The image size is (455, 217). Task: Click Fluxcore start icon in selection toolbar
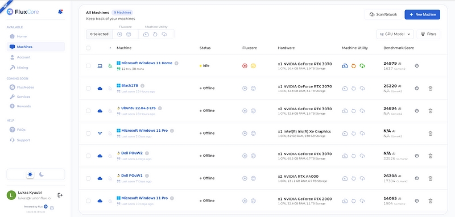(119, 34)
